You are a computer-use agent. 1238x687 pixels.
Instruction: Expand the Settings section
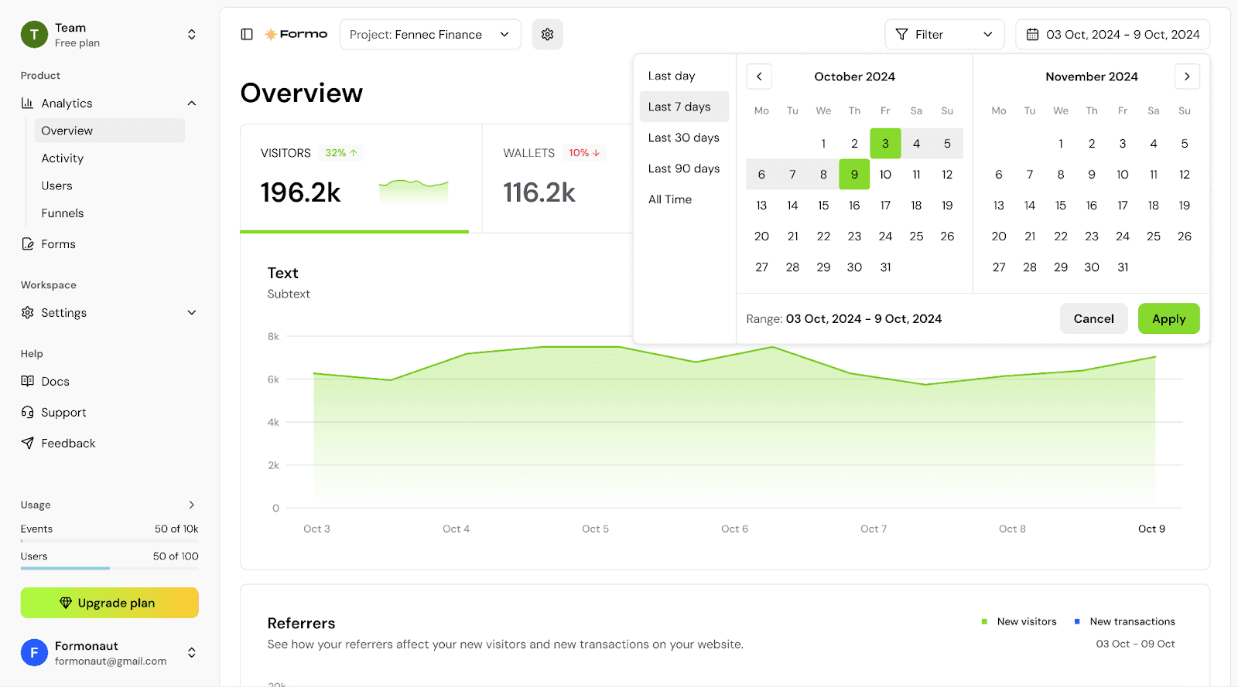pos(192,312)
